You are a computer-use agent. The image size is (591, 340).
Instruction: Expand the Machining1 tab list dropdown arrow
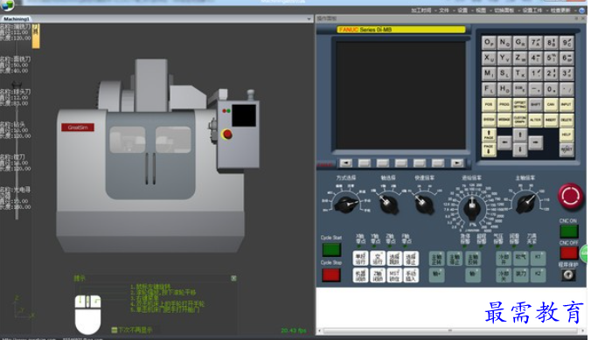click(x=309, y=18)
